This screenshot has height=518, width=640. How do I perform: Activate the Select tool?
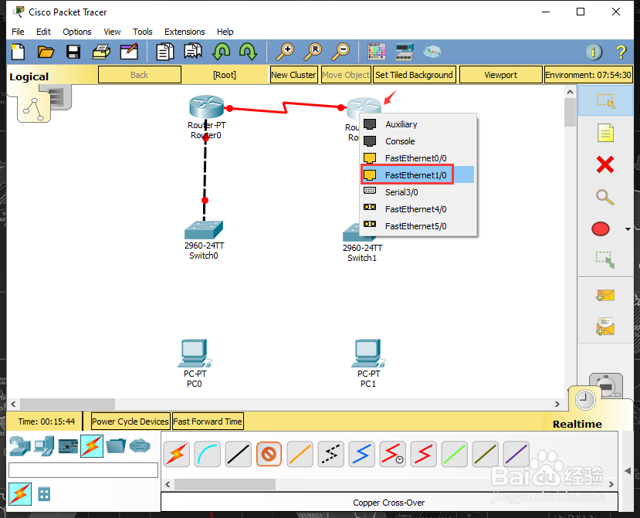coord(605,101)
